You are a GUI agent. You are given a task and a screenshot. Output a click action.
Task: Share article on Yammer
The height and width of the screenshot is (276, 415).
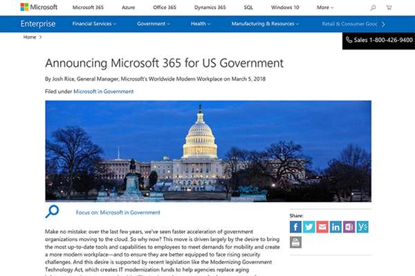coord(362,227)
